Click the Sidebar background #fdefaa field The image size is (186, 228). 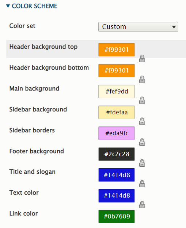click(x=117, y=113)
